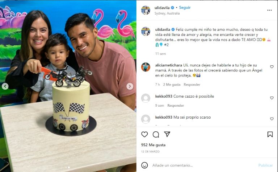The image size is (278, 172).
Task: Open aliciametichara's profile avatar
Action: coord(146,67)
